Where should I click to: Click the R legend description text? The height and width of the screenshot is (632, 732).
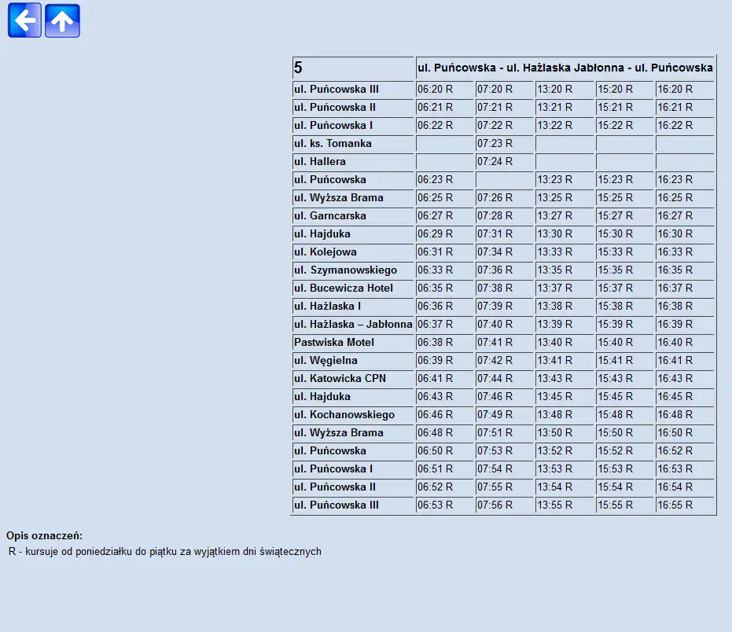pyautogui.click(x=165, y=552)
